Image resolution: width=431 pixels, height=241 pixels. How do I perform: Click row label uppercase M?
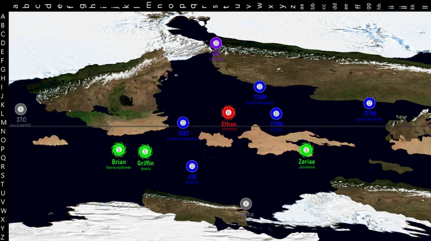(x=3, y=122)
